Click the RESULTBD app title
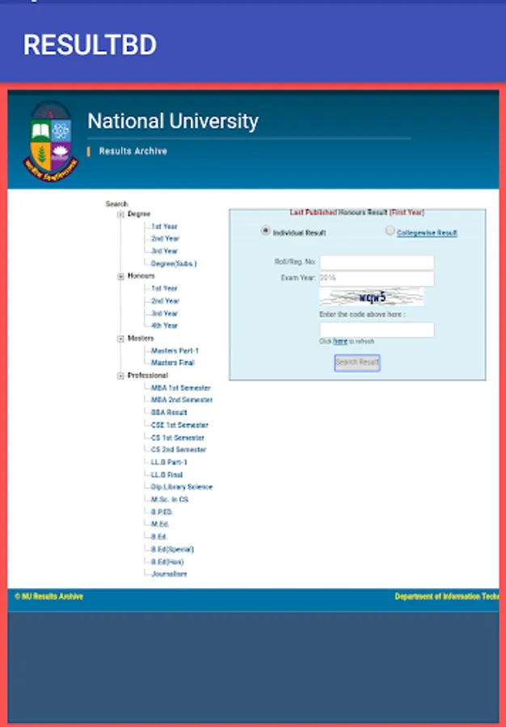This screenshot has width=506, height=727. tap(90, 45)
